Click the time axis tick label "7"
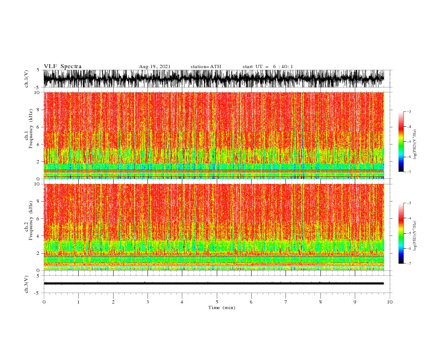Viewport: 439px width, 339px height. click(286, 302)
